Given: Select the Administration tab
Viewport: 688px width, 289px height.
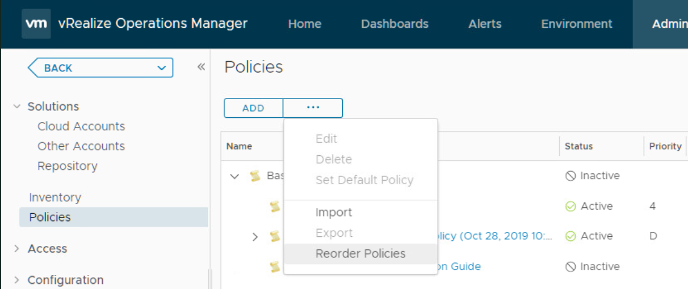Looking at the screenshot, I should click(661, 24).
